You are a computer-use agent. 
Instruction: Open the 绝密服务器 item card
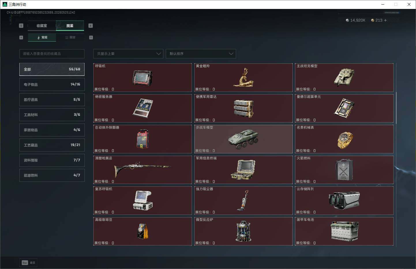(143, 108)
